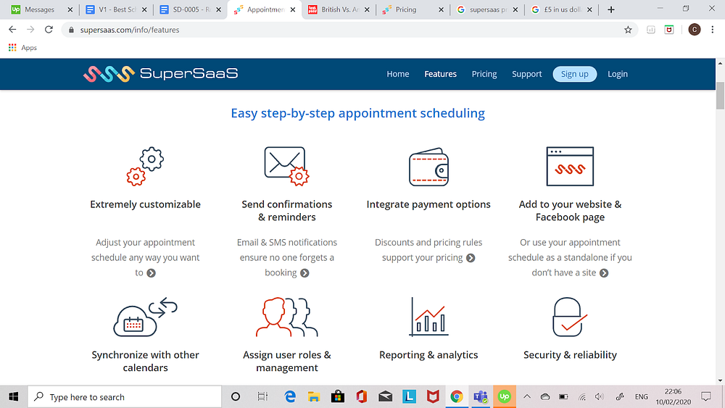The width and height of the screenshot is (725, 408).
Task: Open Features in site navigation
Action: click(440, 74)
